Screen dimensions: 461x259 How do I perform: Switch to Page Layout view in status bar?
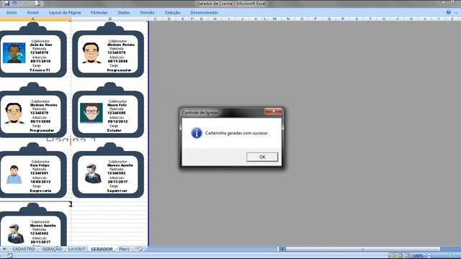pos(400,256)
